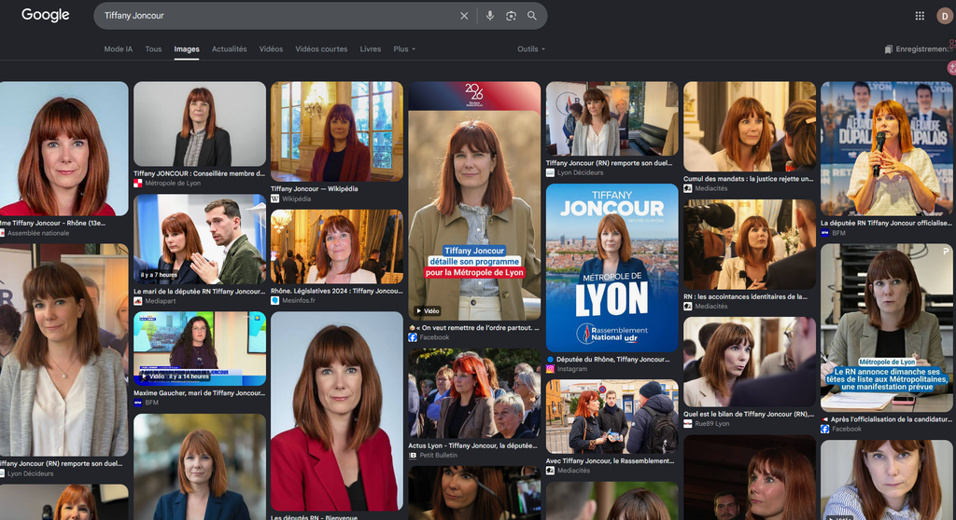Viewport: 956px width, 520px height.
Task: Open left Lyon Décideurs grey cardigan portrait
Action: [x=63, y=350]
